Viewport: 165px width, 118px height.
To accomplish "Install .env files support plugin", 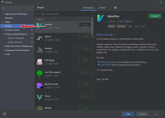I will click(x=85, y=72).
